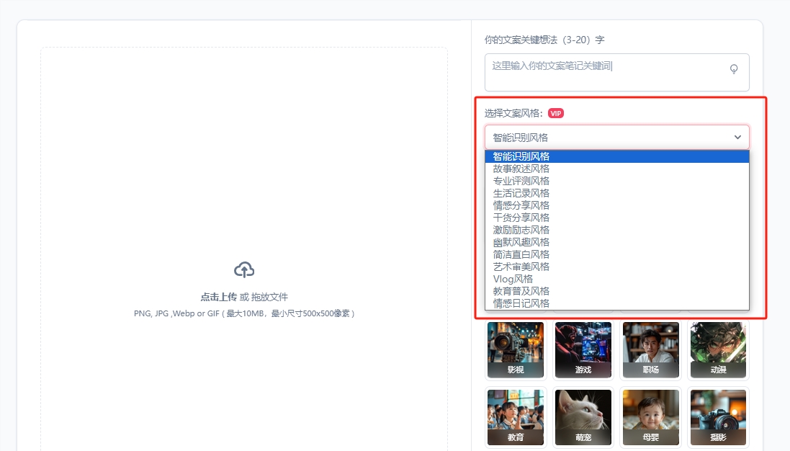Click the red VIP badge
The width and height of the screenshot is (790, 451).
pos(555,113)
